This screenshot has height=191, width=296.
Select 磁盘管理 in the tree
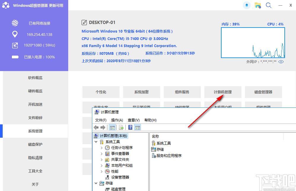tap(118, 189)
